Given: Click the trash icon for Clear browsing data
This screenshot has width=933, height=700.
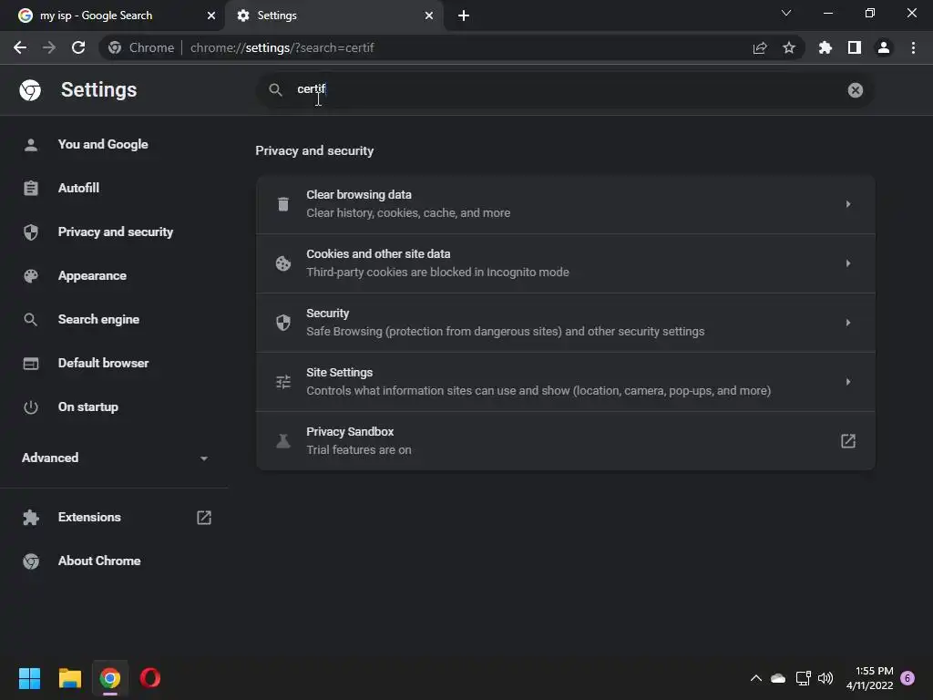Looking at the screenshot, I should 283,204.
